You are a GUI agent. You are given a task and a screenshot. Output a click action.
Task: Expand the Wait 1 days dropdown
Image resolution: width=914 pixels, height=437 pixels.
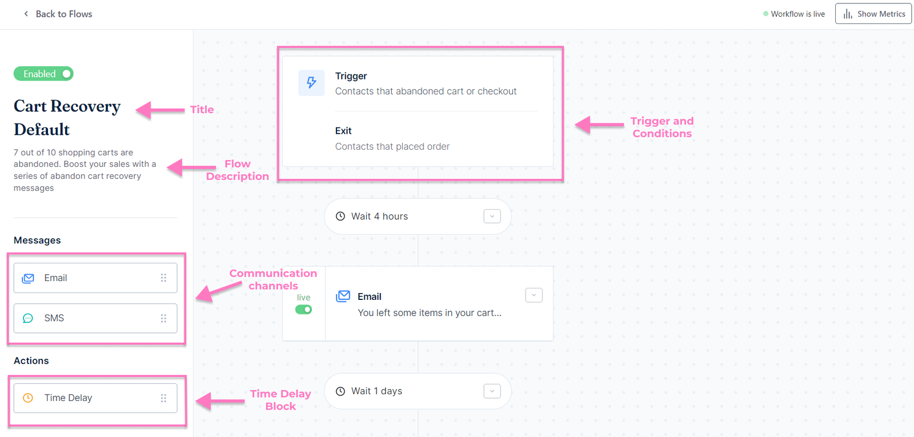(x=492, y=391)
